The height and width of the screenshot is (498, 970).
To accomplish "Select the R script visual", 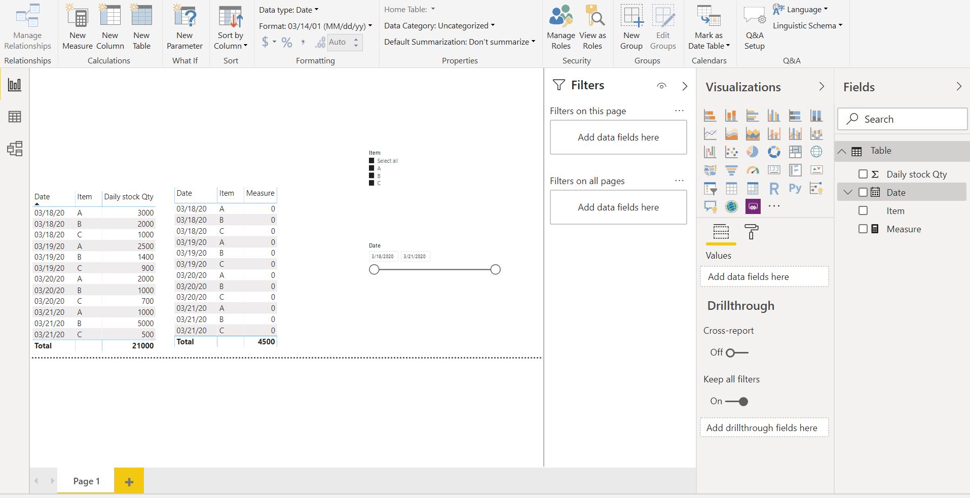I will pos(774,189).
